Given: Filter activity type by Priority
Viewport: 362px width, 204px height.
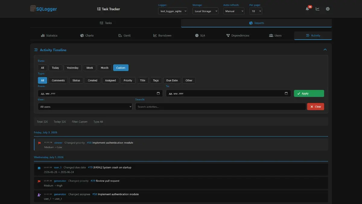Looking at the screenshot, I should [x=128, y=80].
